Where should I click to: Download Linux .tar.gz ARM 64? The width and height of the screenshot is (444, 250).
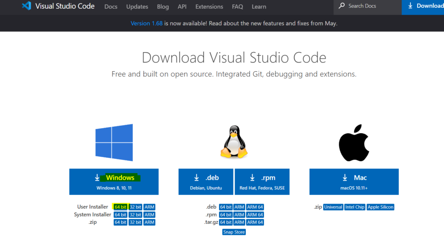point(255,222)
